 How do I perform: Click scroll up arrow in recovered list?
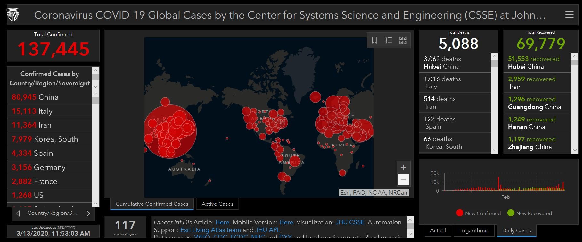click(x=575, y=56)
